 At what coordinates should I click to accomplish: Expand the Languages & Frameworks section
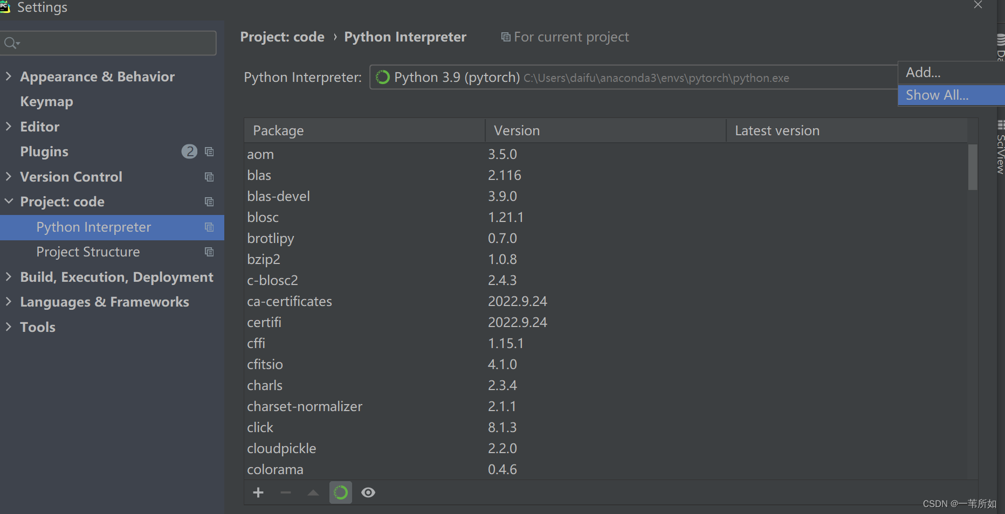(x=8, y=301)
